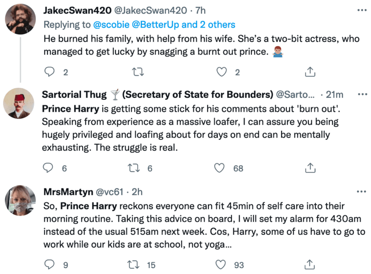Open more options on MrsMartyn's tweet
This screenshot has height=274, width=371.
(362, 192)
